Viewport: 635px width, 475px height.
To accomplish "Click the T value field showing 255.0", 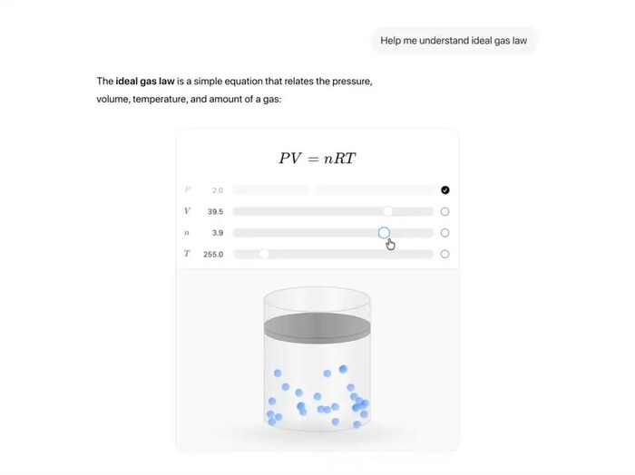I will pyautogui.click(x=213, y=254).
